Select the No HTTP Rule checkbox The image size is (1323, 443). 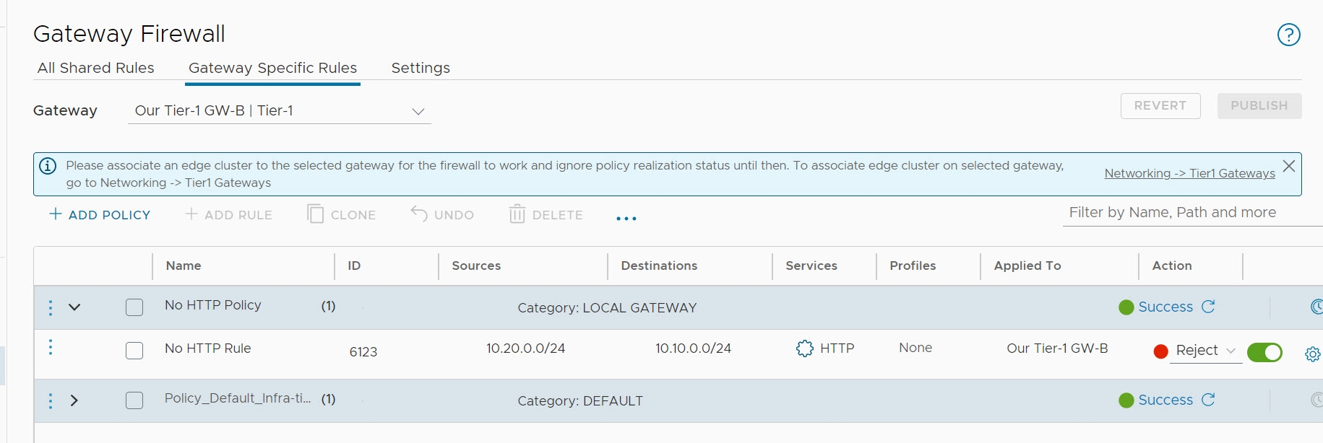134,351
